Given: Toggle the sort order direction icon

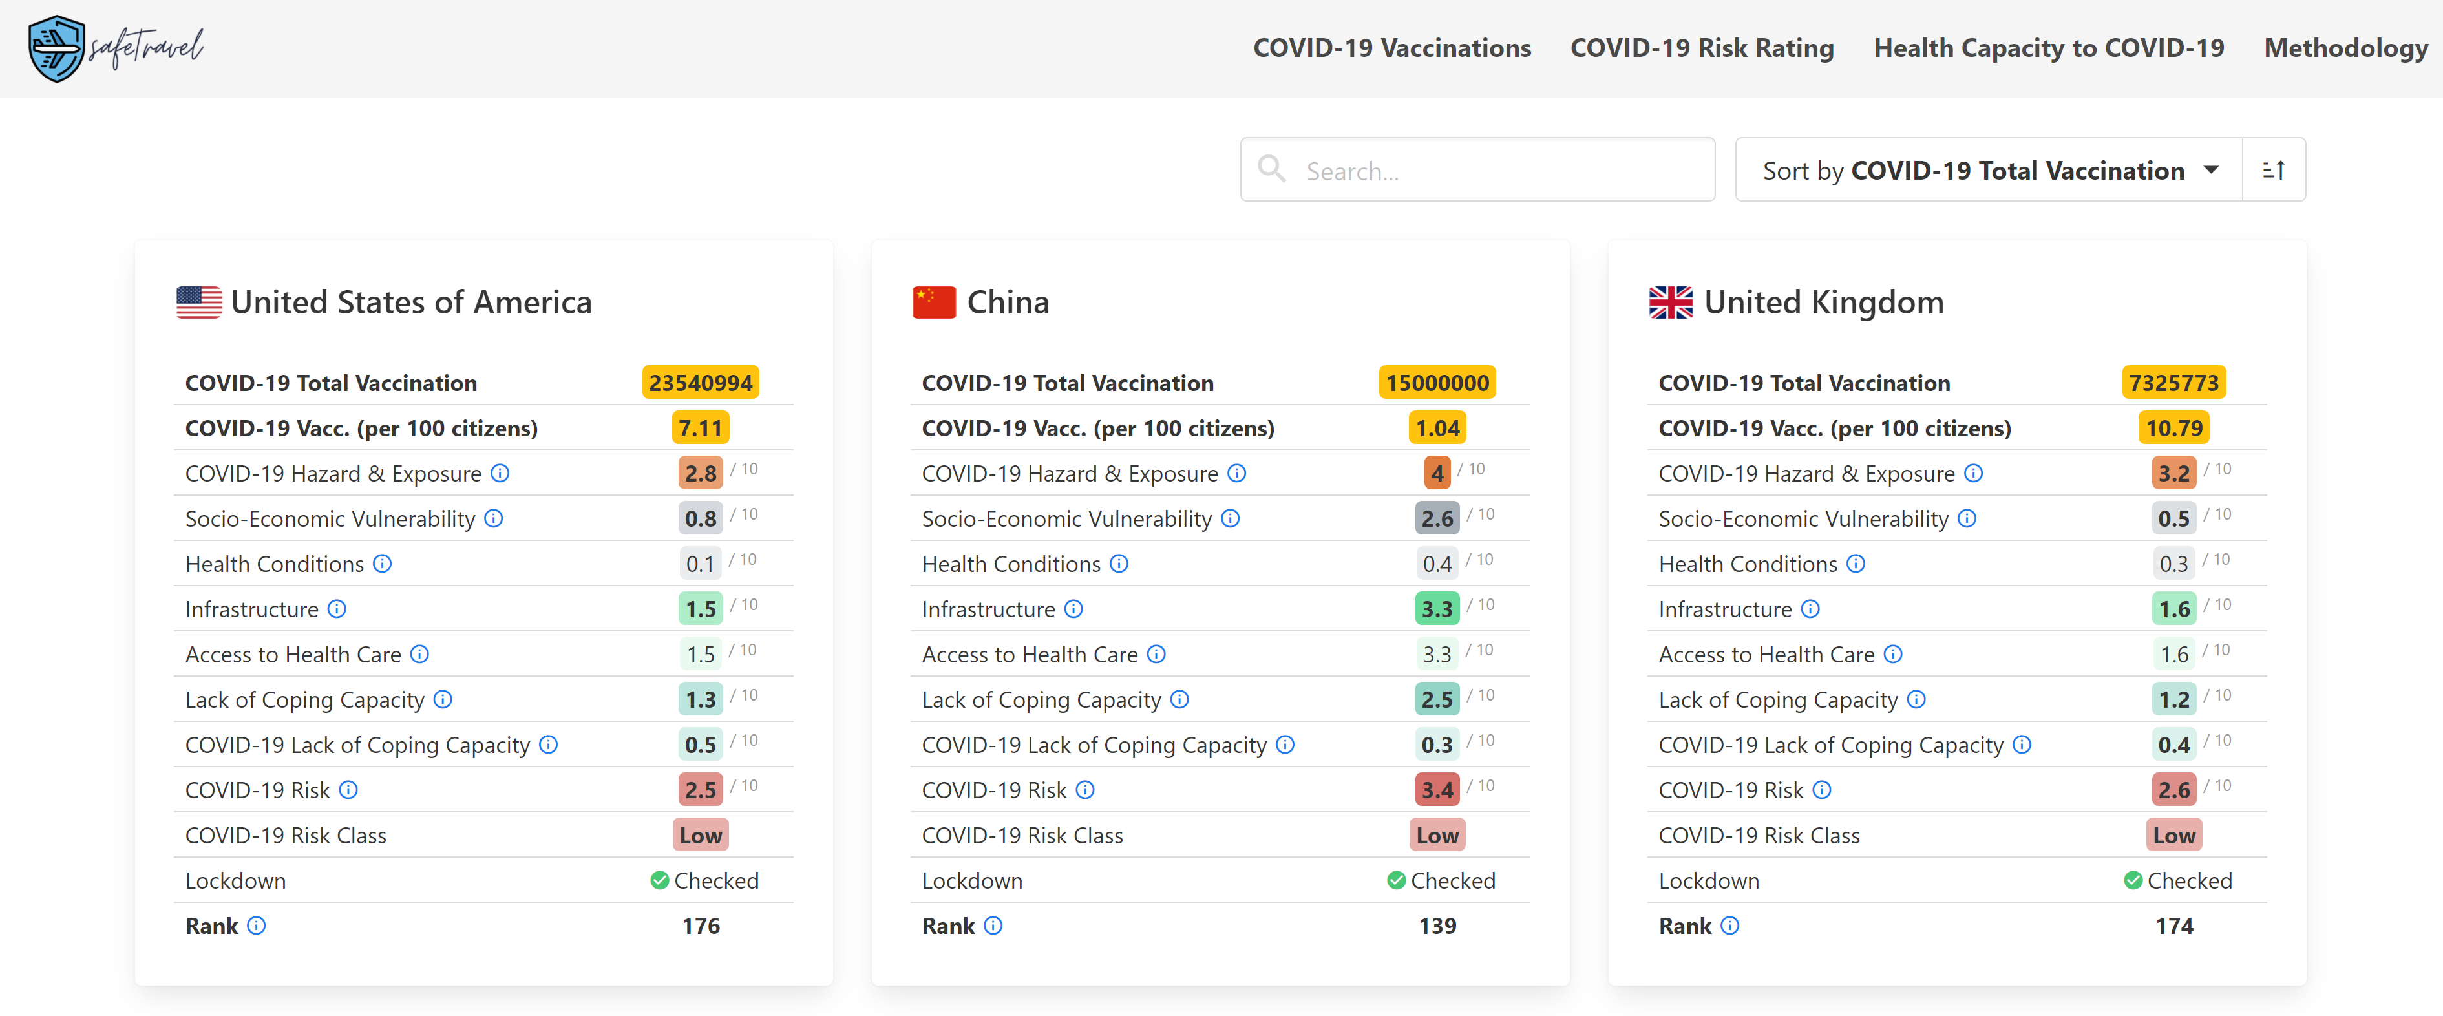Looking at the screenshot, I should point(2273,170).
